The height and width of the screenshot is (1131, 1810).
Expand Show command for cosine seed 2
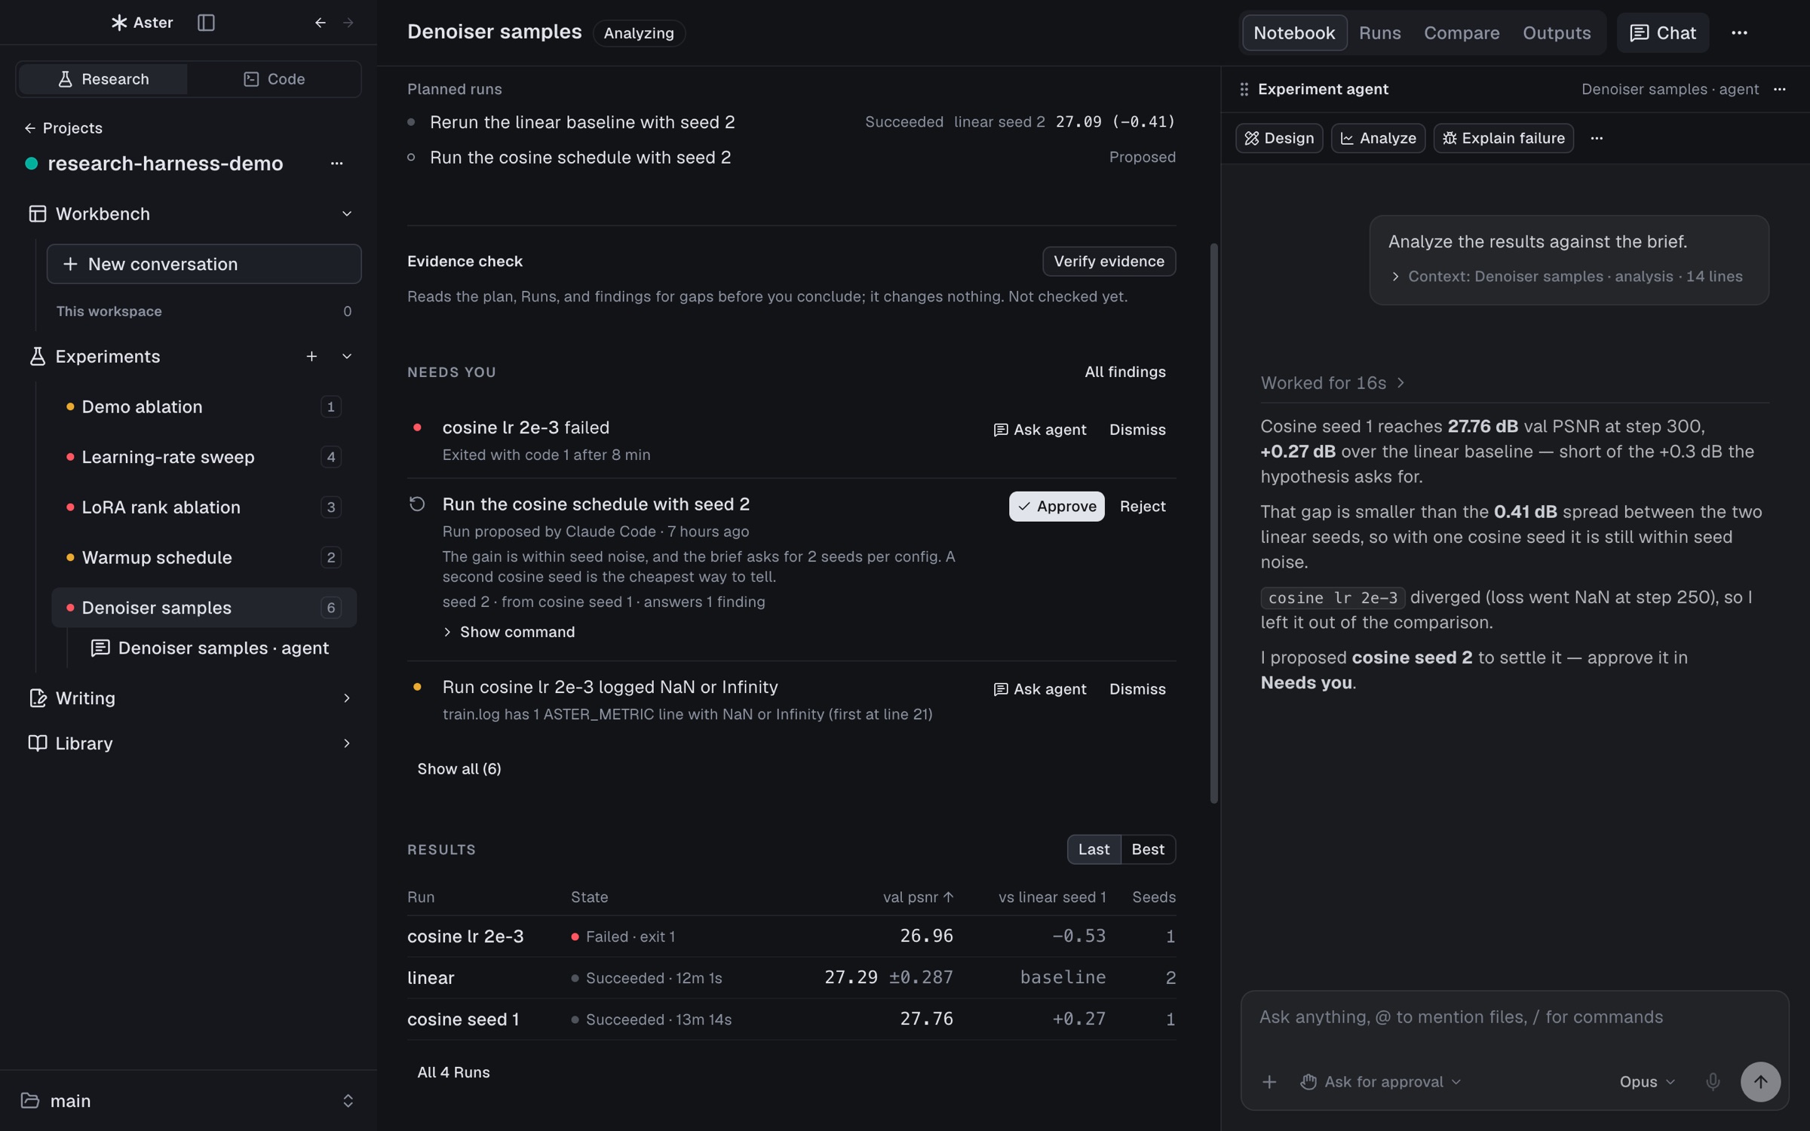pyautogui.click(x=509, y=632)
